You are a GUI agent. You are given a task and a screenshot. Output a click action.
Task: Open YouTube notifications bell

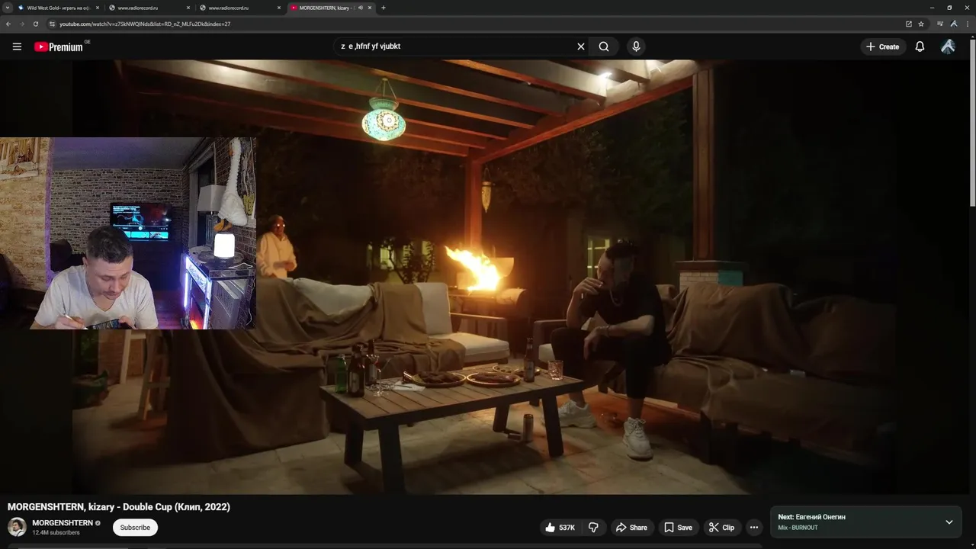point(920,47)
